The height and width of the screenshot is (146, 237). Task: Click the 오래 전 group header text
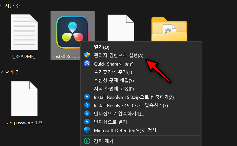12,72
